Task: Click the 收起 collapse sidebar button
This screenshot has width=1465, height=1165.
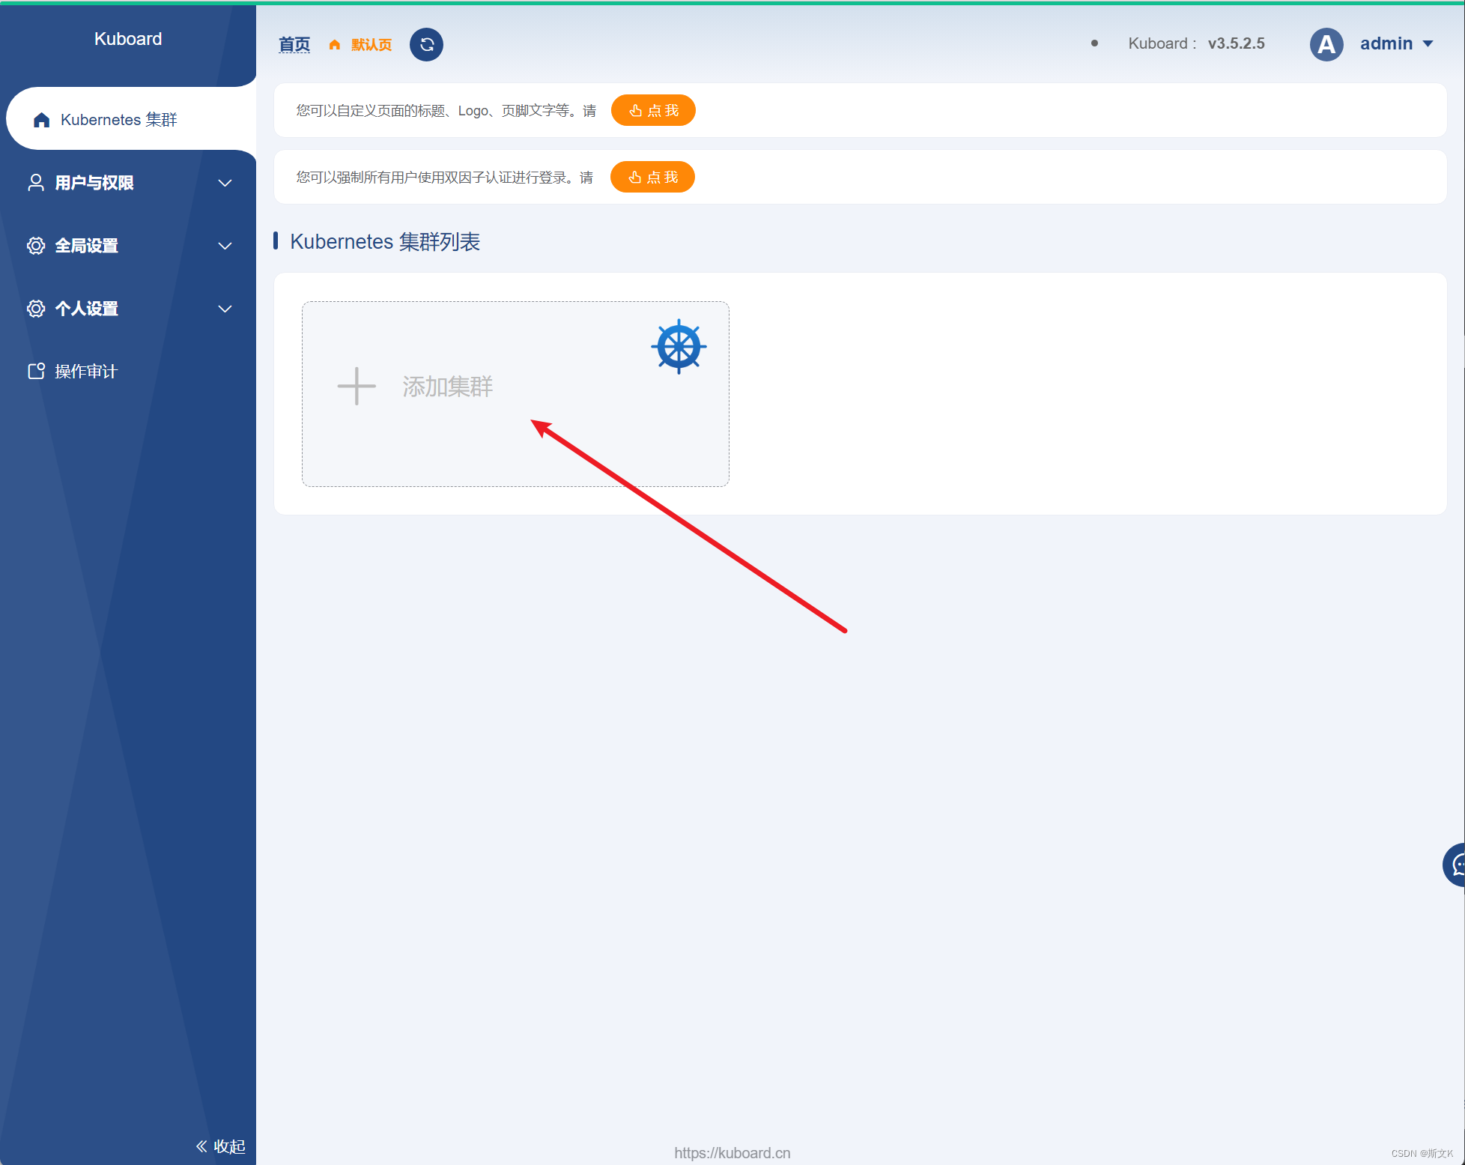Action: 221,1146
